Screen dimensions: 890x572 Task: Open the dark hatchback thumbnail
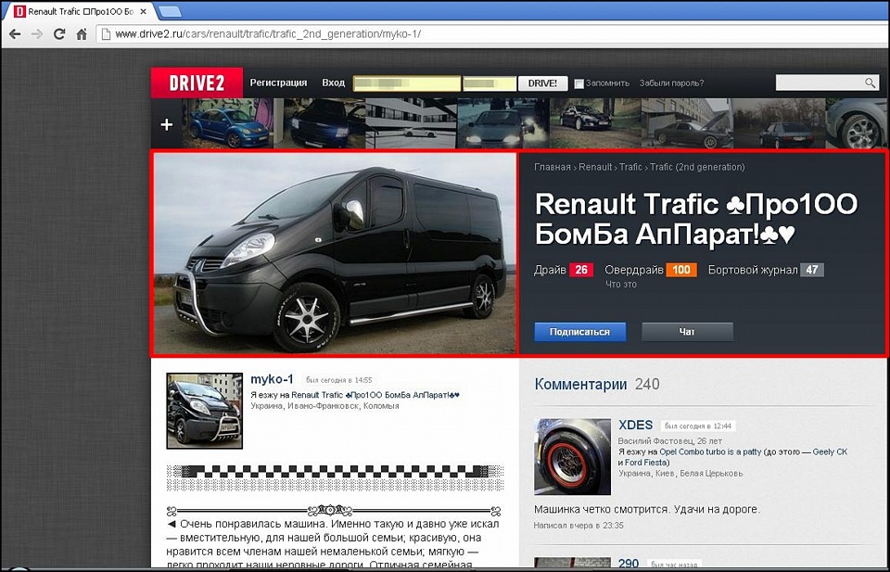(x=779, y=123)
